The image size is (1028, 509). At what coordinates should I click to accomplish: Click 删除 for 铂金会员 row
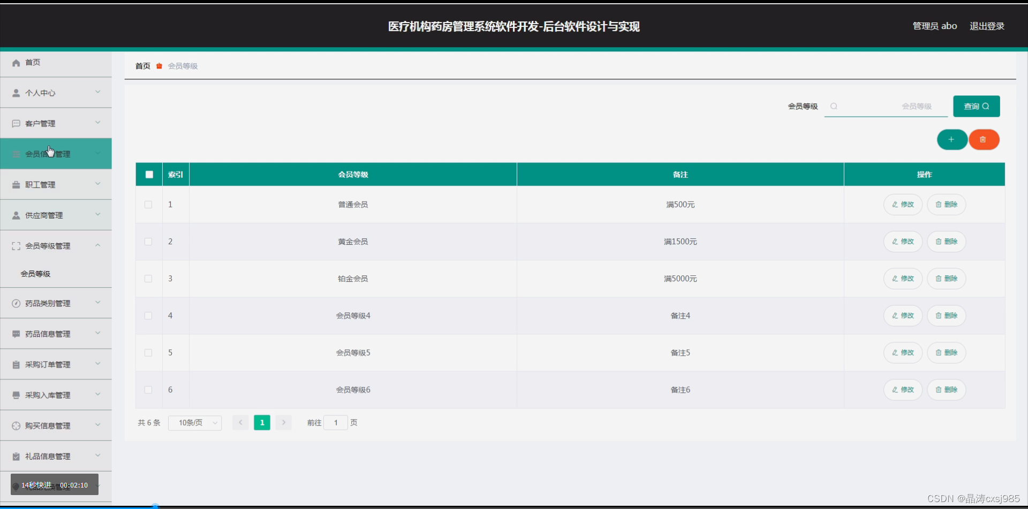946,279
